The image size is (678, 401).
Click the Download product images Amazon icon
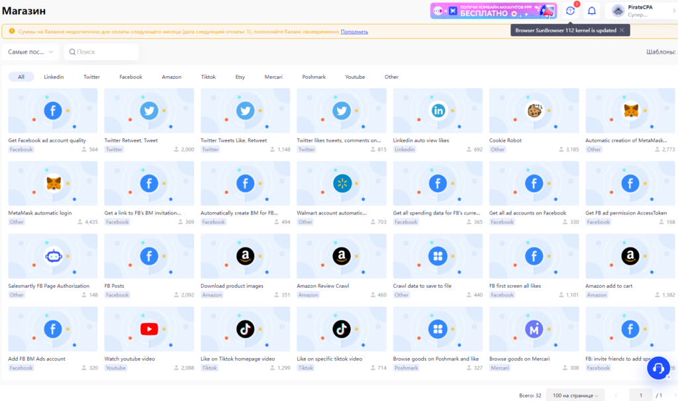(x=245, y=256)
